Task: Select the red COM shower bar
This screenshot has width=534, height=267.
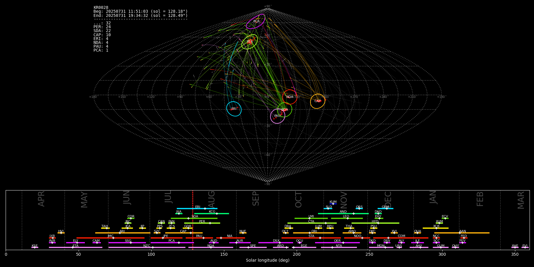Action: (401, 238)
